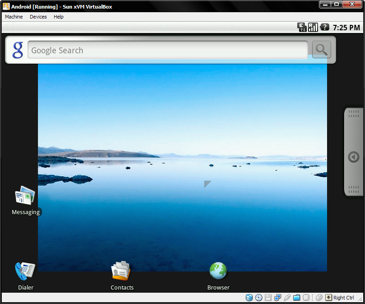Open the Contacts app
Screen dimensions: 365x304
click(x=122, y=276)
